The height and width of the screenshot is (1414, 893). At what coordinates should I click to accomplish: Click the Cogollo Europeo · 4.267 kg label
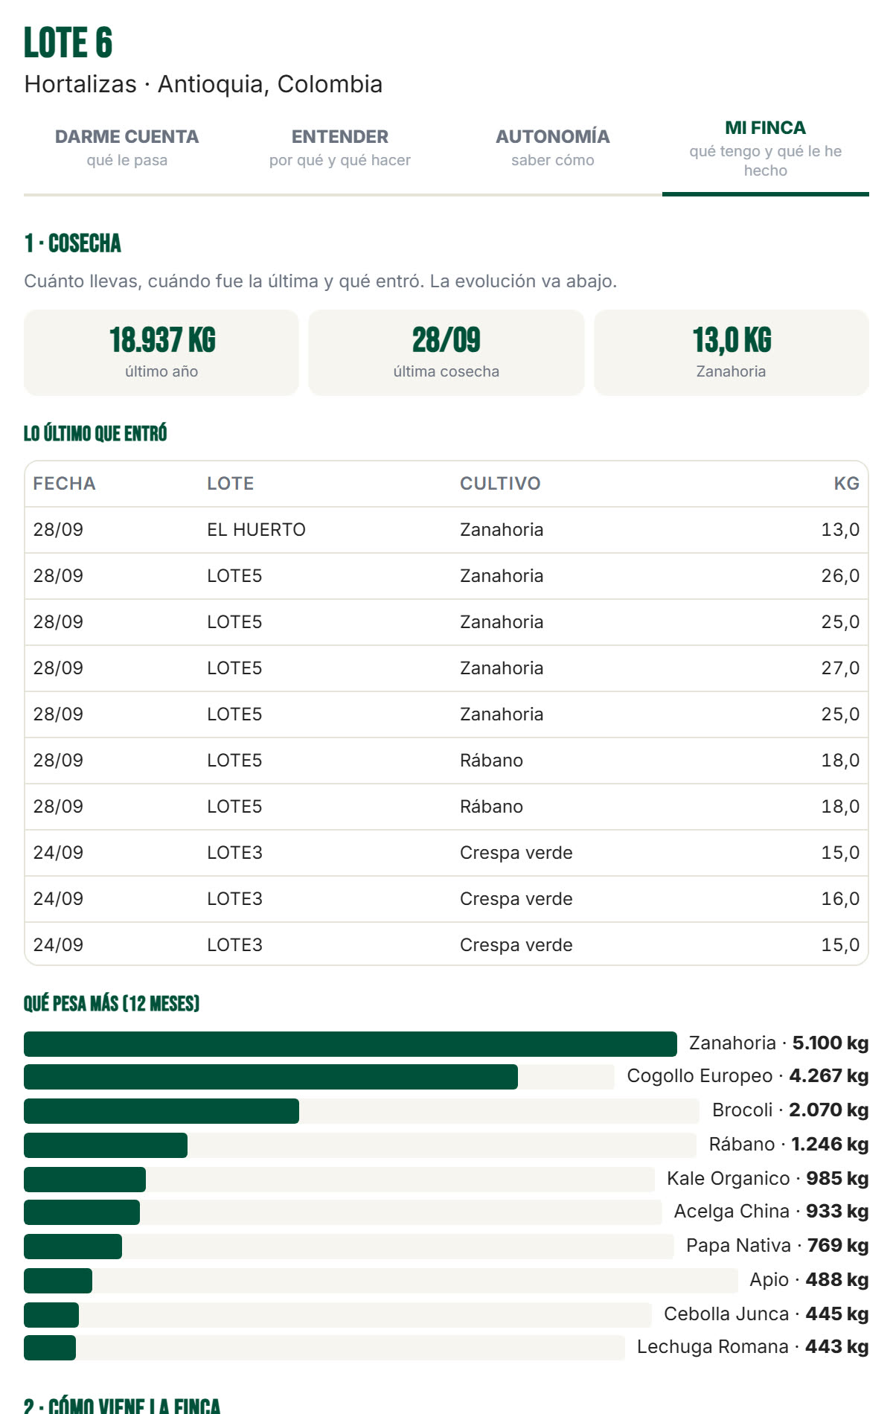pyautogui.click(x=748, y=1076)
